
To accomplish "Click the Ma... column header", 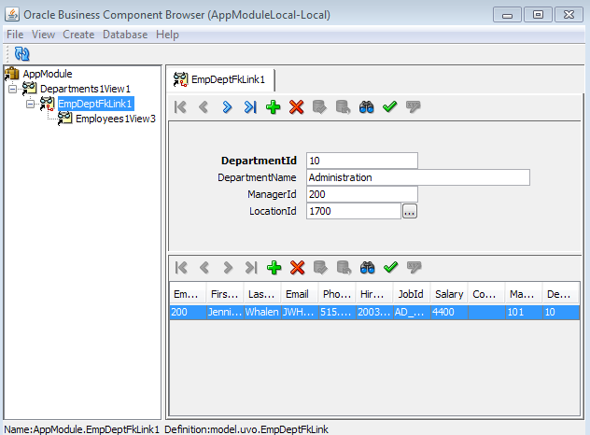I will tap(524, 294).
